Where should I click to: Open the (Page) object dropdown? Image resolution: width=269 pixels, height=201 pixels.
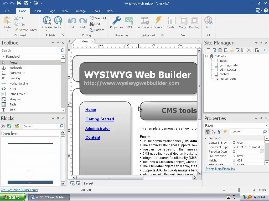pyautogui.click(x=266, y=125)
